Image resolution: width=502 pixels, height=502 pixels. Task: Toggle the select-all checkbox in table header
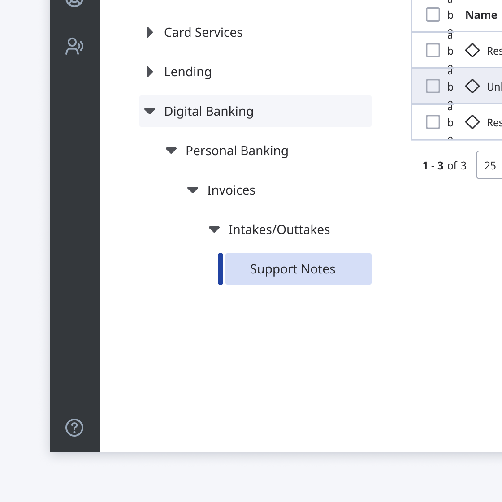(433, 14)
